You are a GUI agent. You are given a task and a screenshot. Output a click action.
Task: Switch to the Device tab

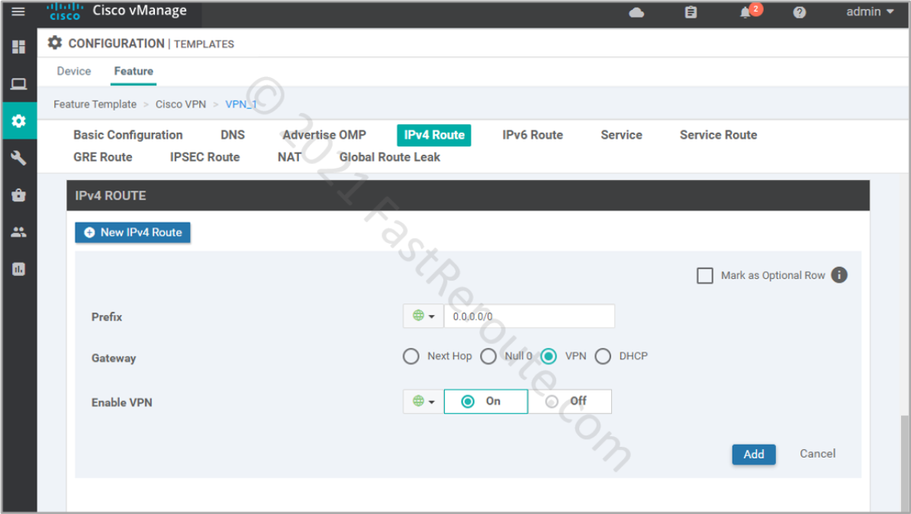(74, 72)
